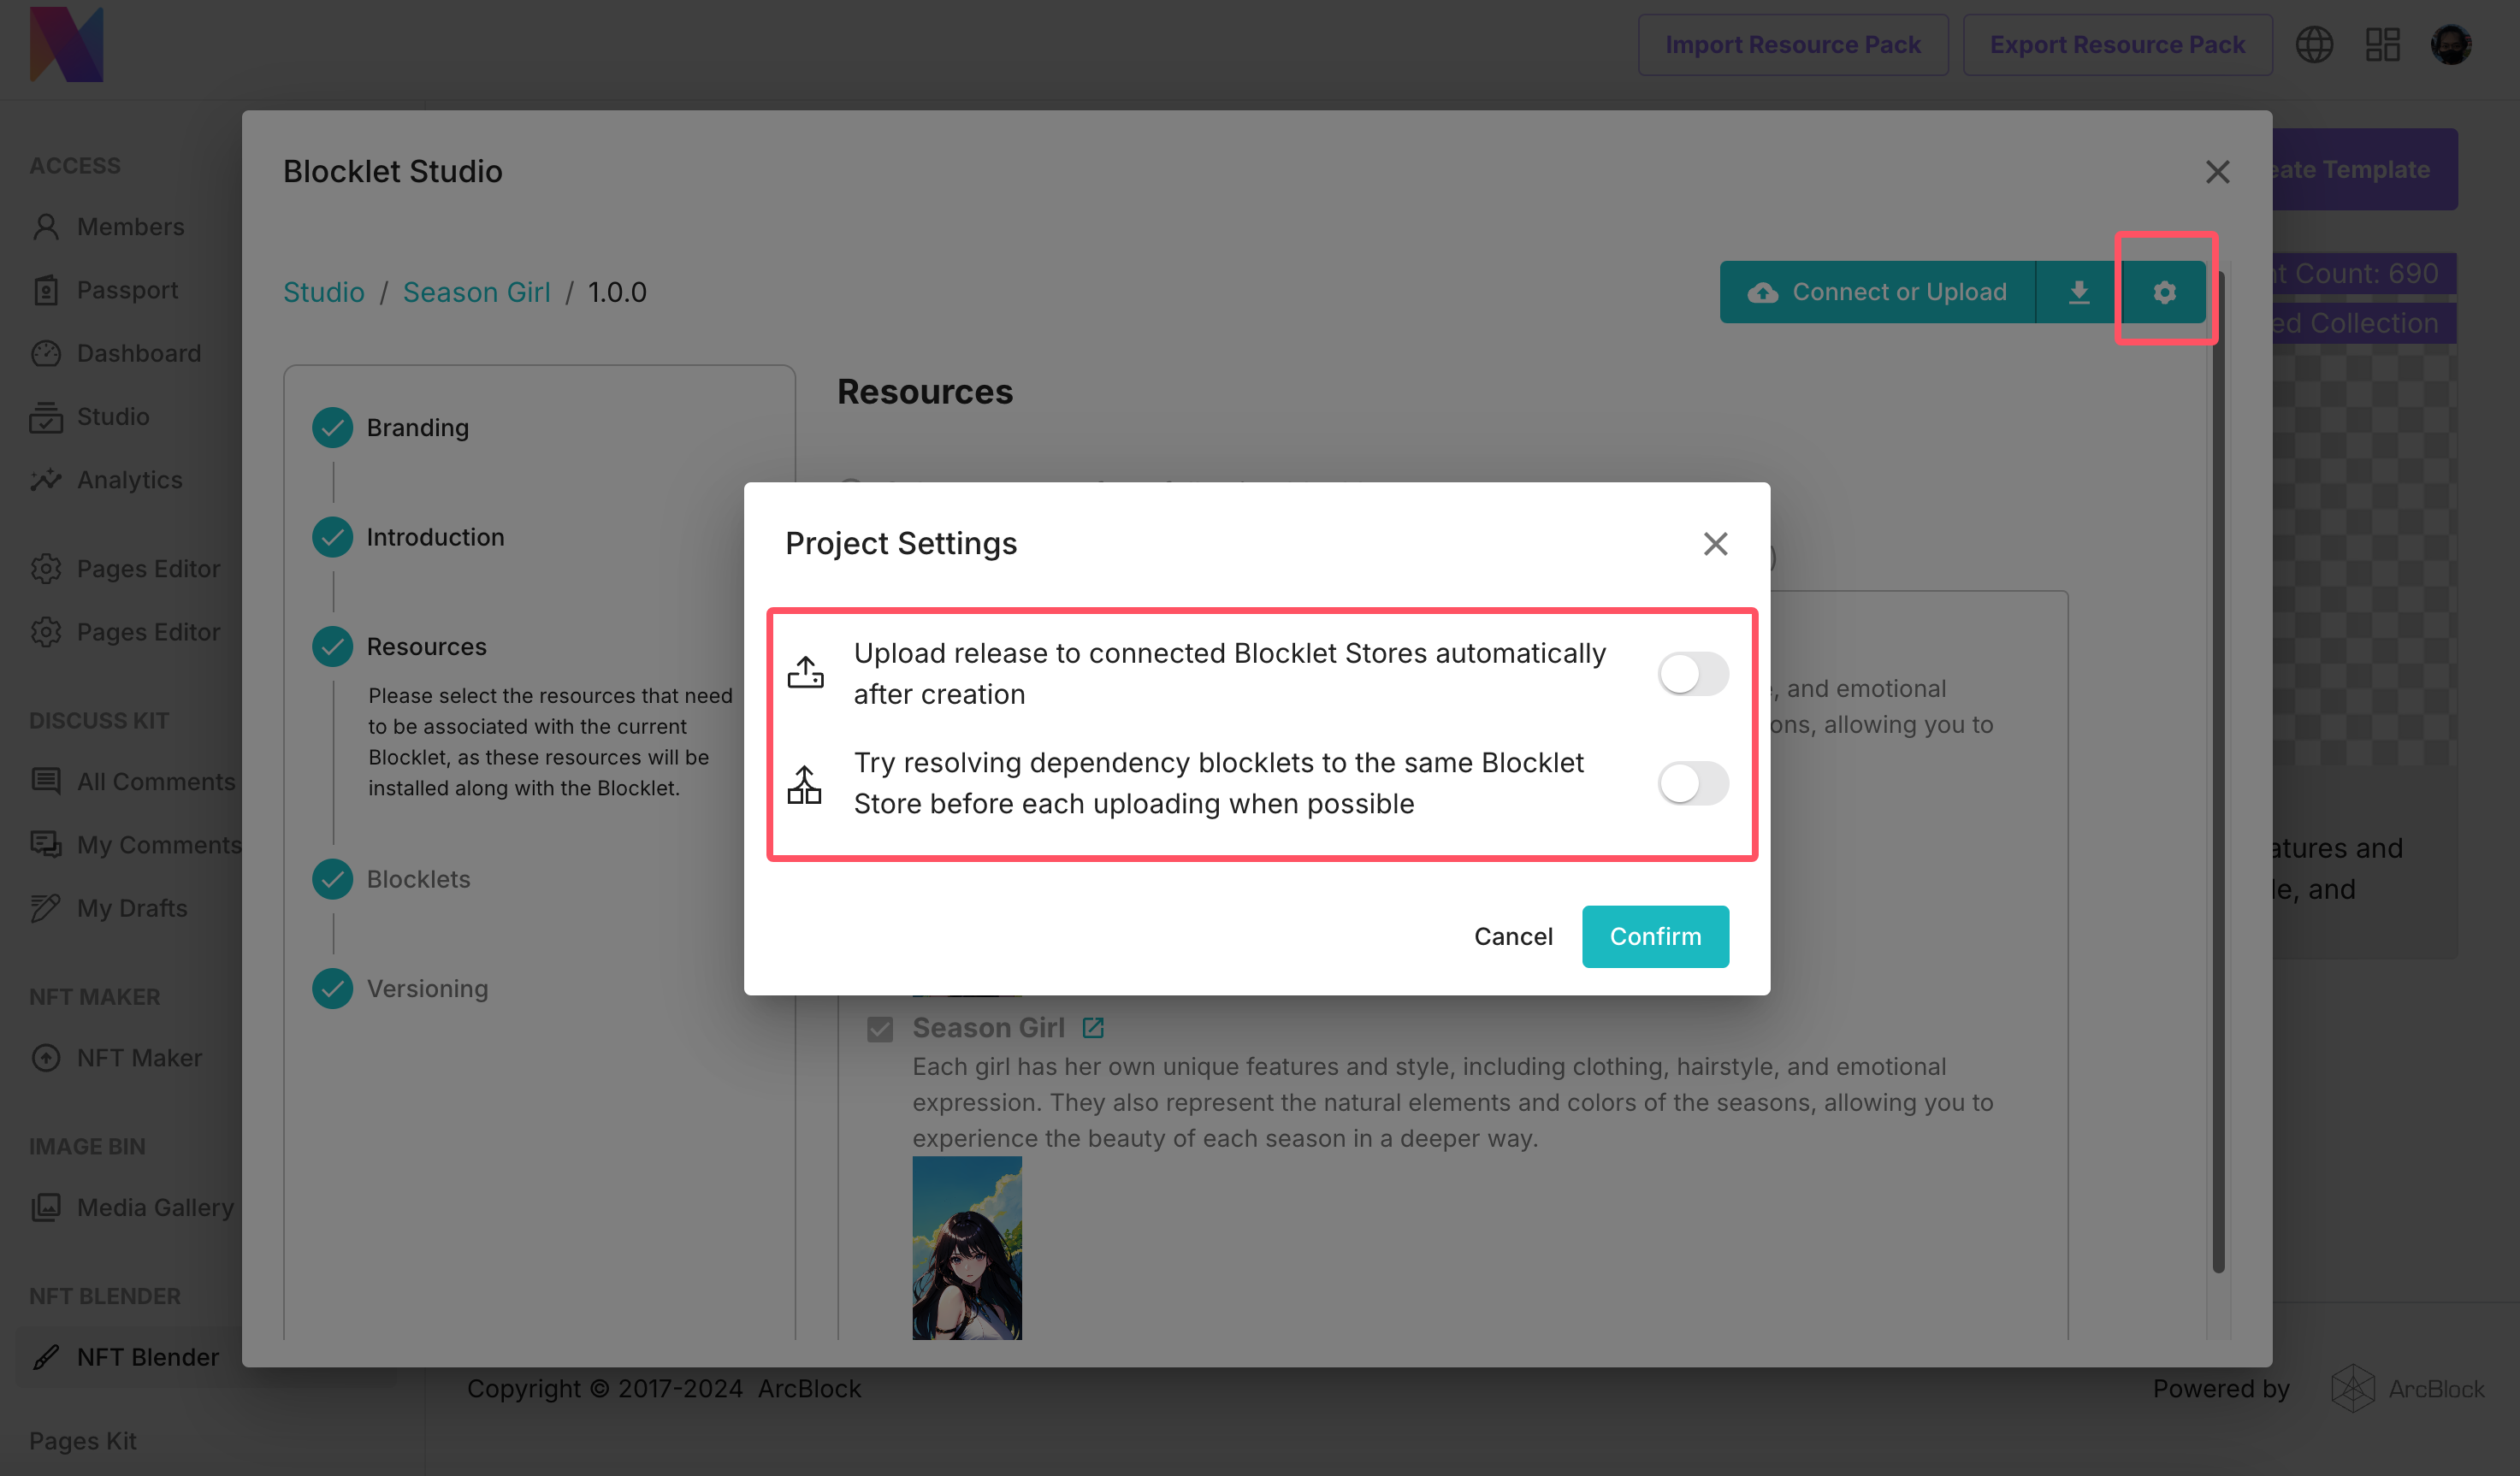
Task: Click the project settings gear icon
Action: point(2164,292)
